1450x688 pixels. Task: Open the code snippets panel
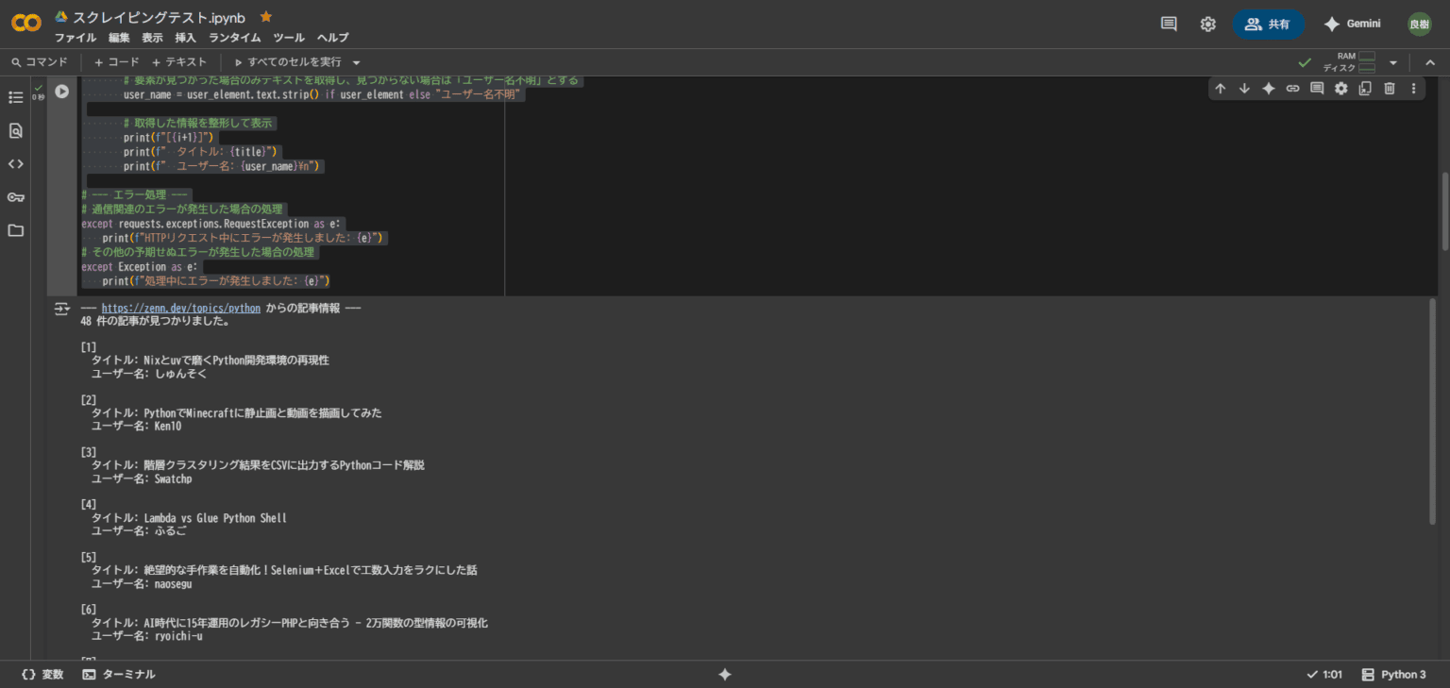pos(15,163)
